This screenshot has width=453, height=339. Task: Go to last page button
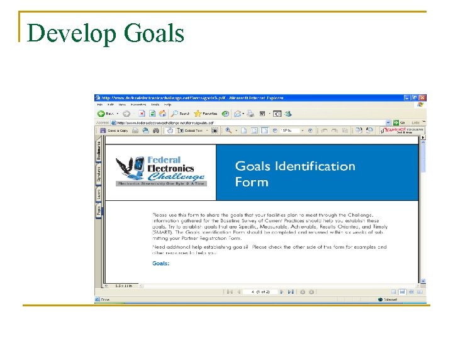tap(291, 292)
